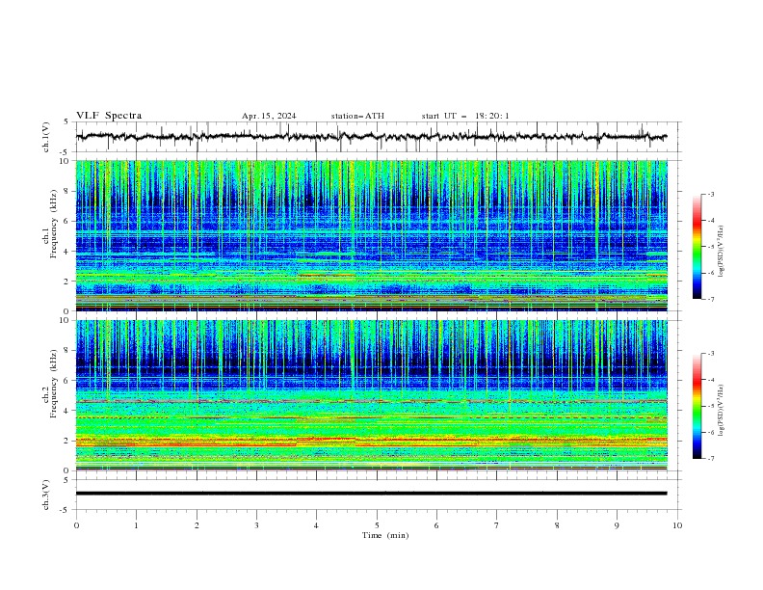Click the time axis tick label '8'
The width and height of the screenshot is (763, 590).
[x=557, y=525]
